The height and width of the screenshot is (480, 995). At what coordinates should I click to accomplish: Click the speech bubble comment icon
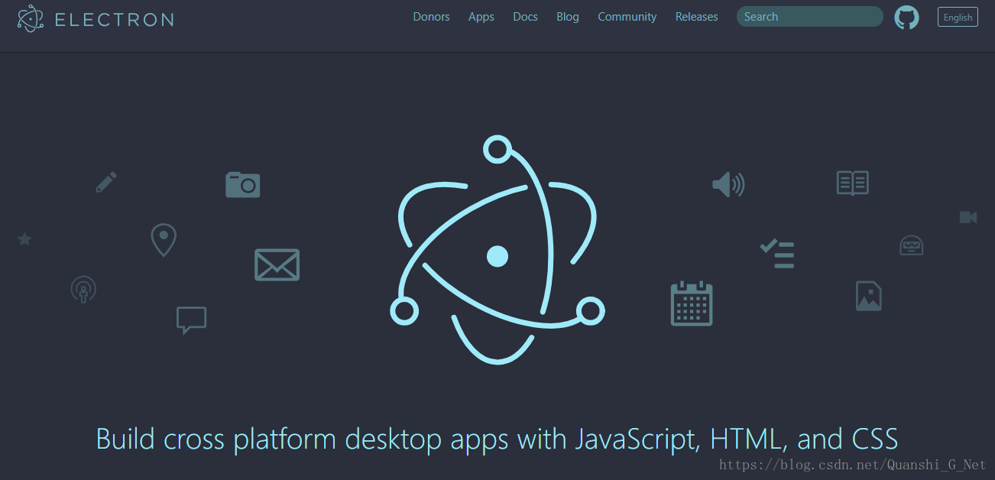tap(191, 320)
